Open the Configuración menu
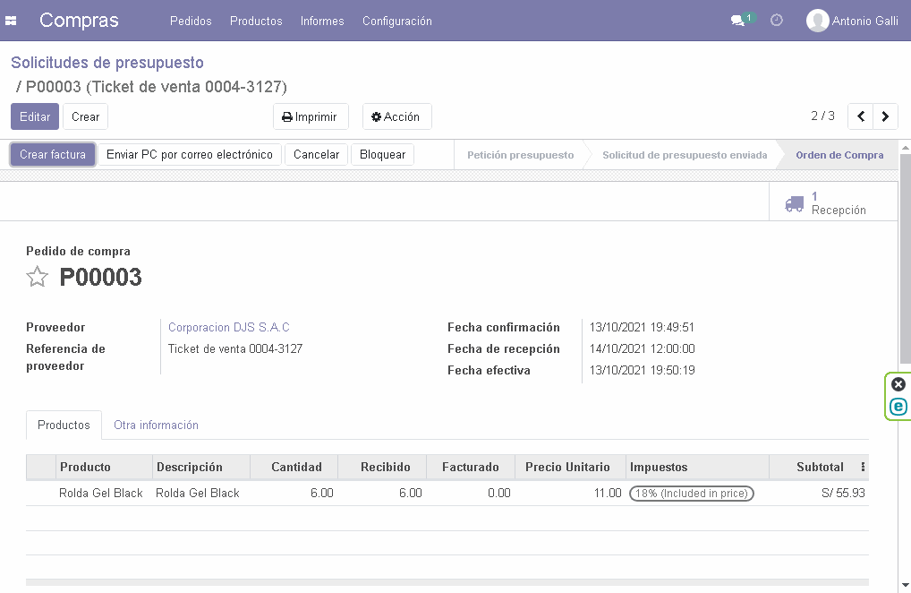 (x=397, y=21)
